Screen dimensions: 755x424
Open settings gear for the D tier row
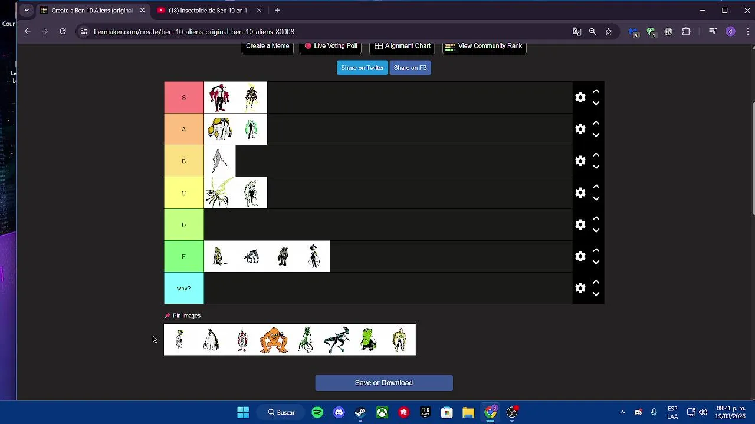[580, 225]
